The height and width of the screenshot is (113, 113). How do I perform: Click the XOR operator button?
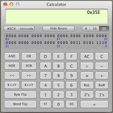[x=29, y=66]
